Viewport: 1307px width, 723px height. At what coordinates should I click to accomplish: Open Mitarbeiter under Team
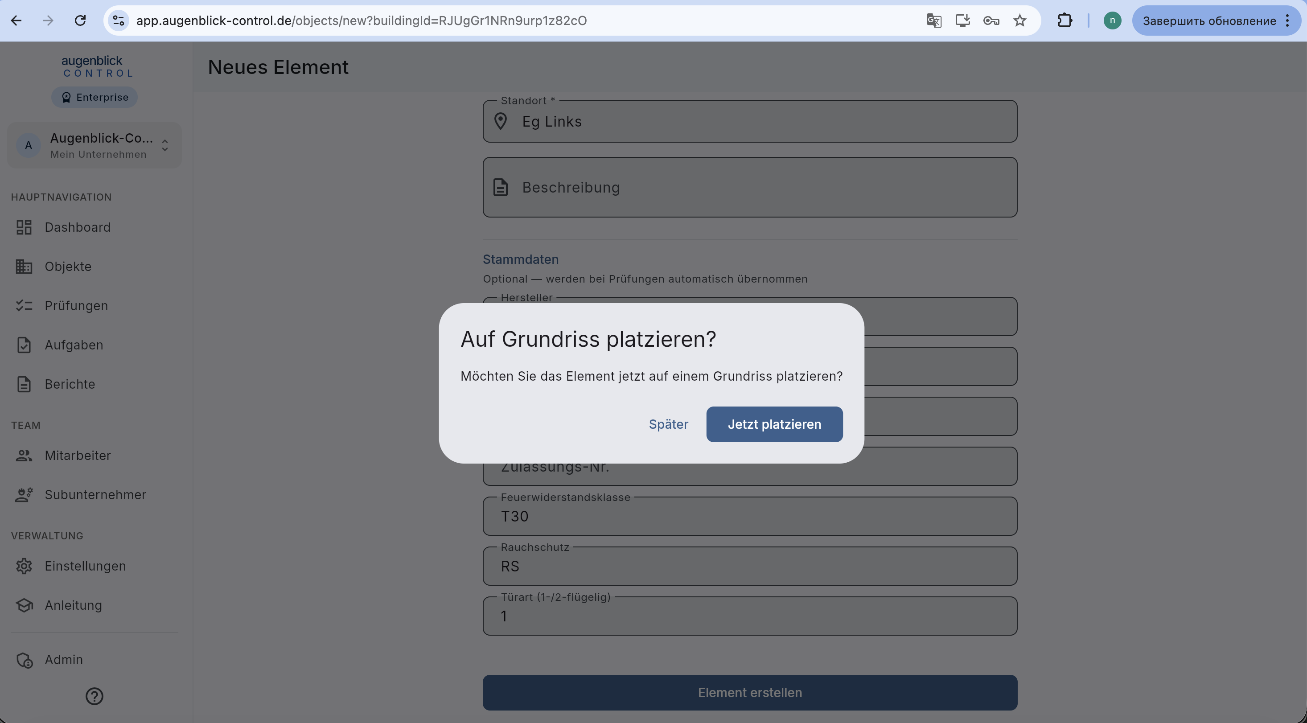tap(95, 456)
